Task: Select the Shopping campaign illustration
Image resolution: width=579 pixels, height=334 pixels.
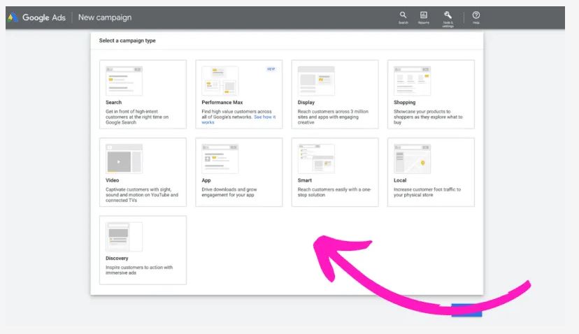Action: 412,81
